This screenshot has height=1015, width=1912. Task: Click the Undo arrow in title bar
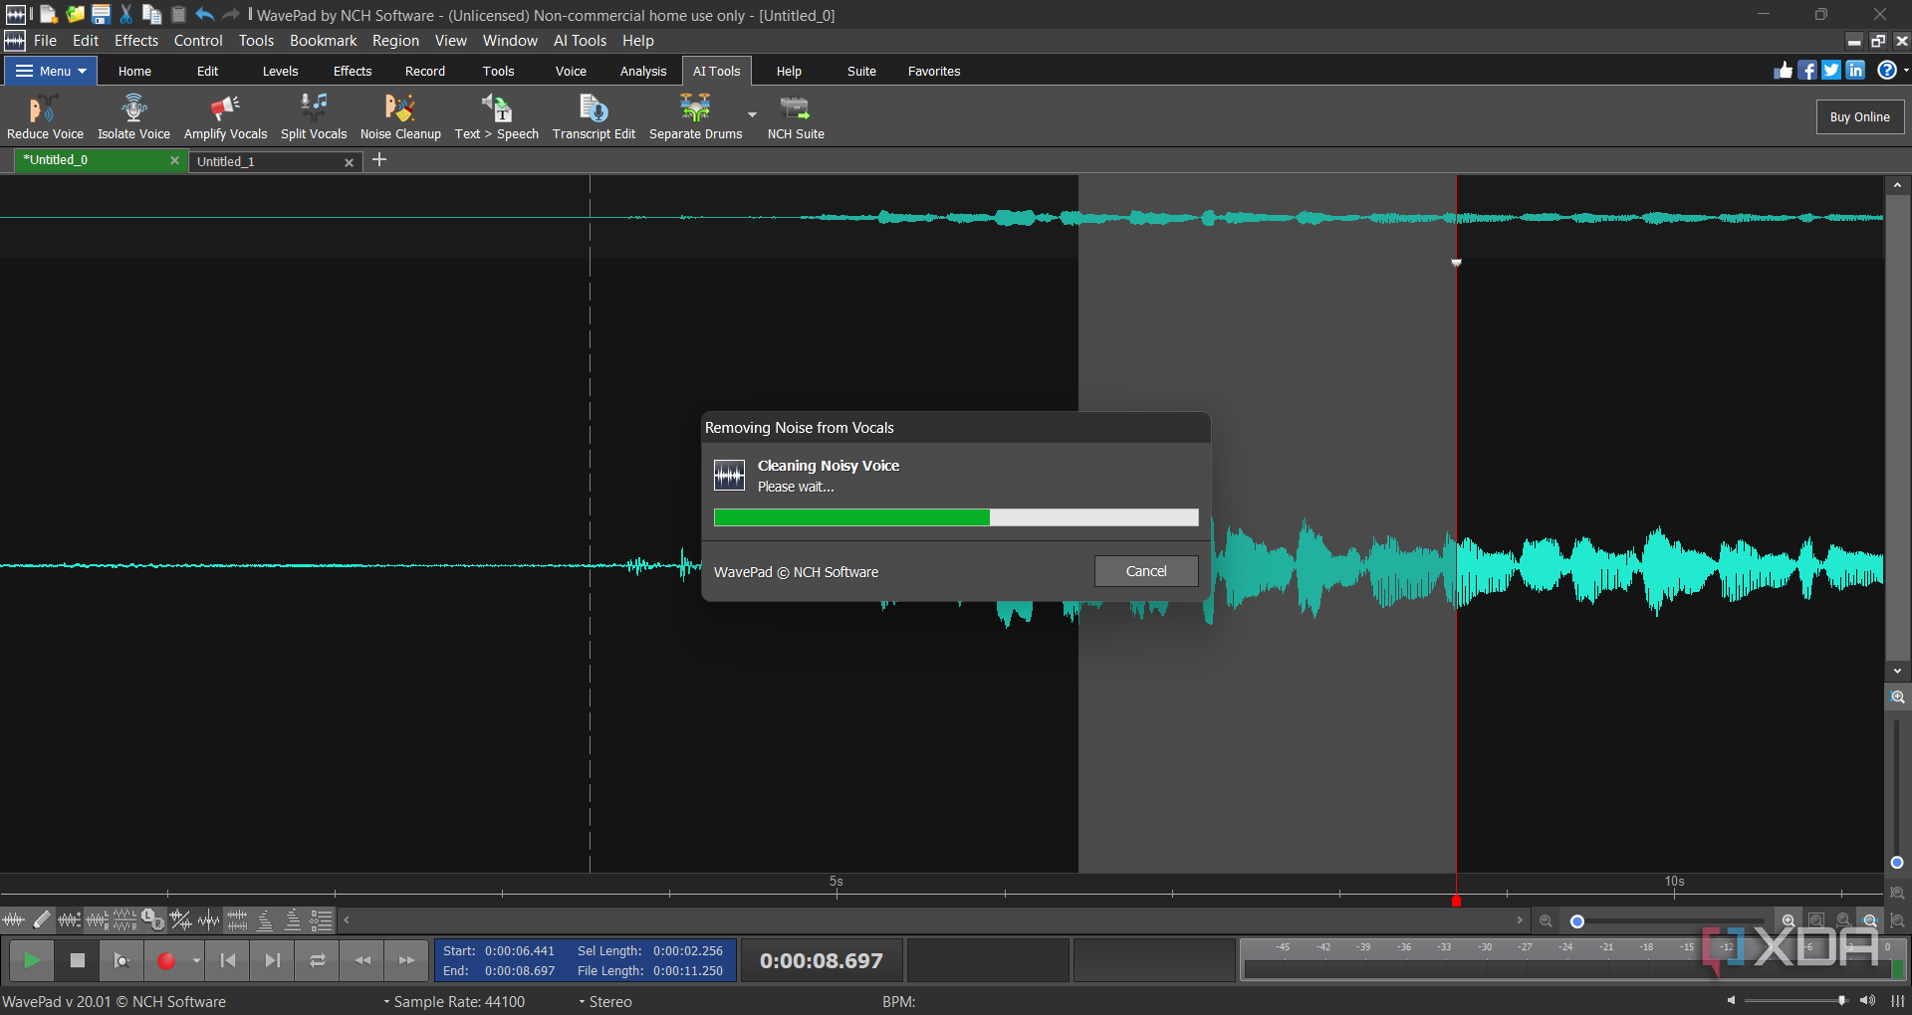pos(205,14)
